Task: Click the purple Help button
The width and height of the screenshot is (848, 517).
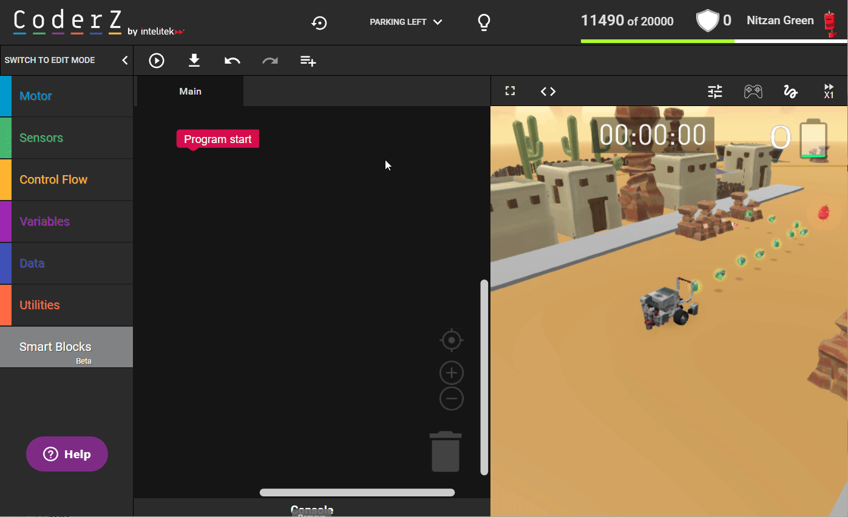Action: pos(67,454)
